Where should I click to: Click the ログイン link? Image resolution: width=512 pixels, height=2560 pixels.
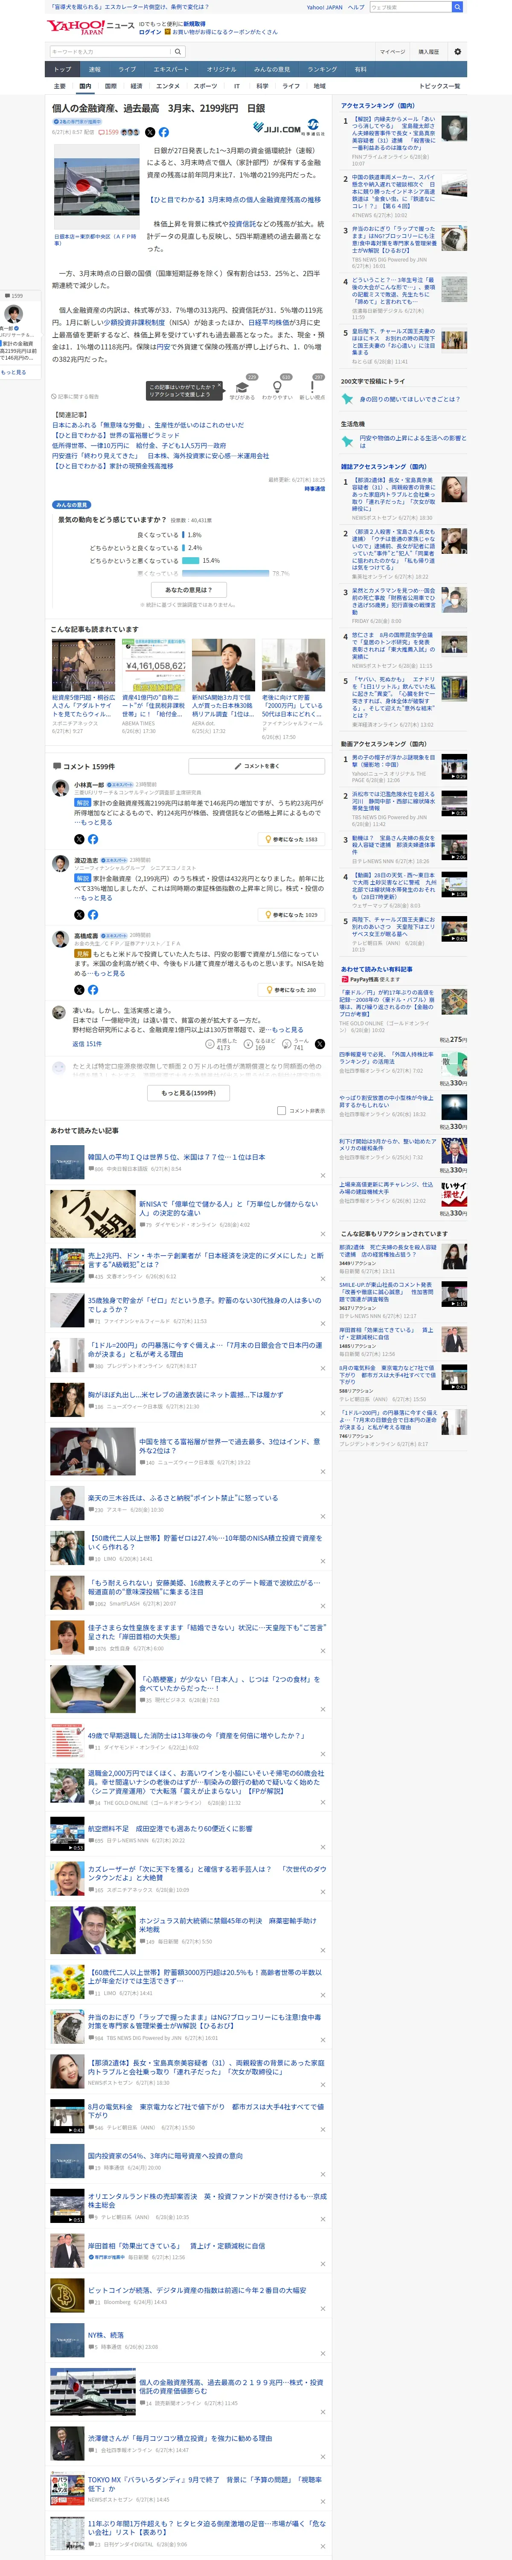(150, 32)
